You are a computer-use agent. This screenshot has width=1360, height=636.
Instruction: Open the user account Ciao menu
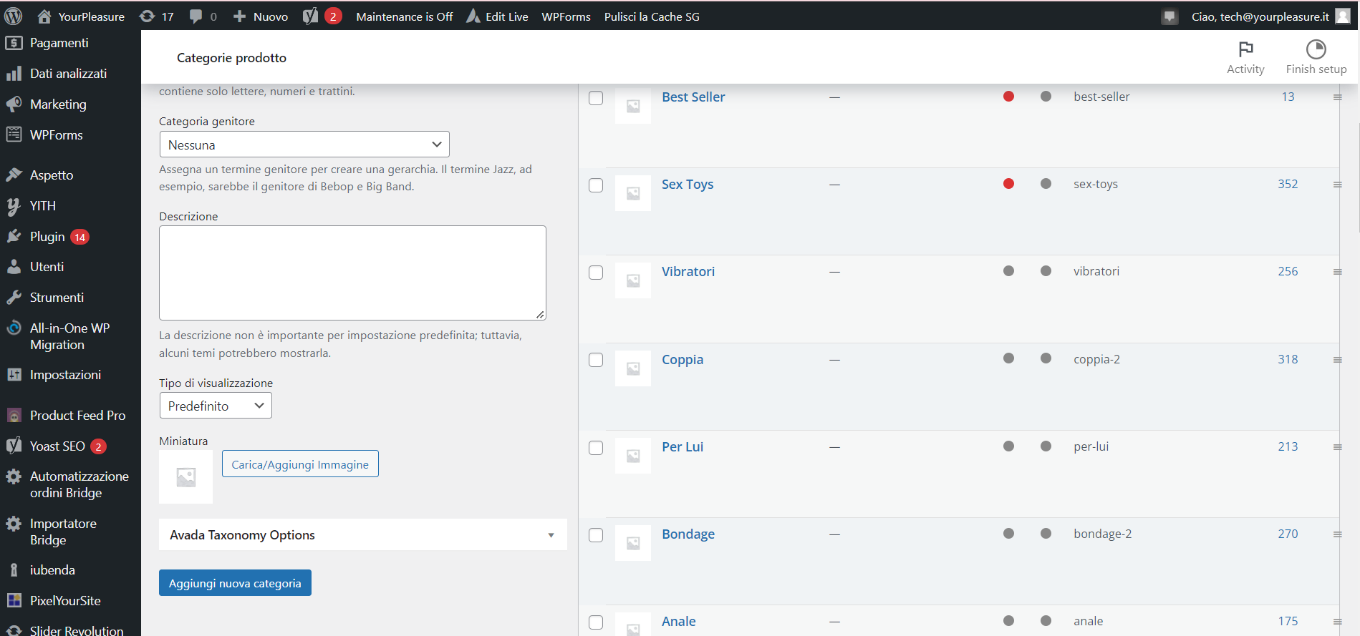pyautogui.click(x=1270, y=16)
